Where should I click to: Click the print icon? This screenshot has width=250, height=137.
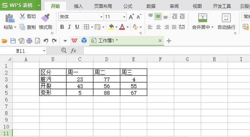29,41
